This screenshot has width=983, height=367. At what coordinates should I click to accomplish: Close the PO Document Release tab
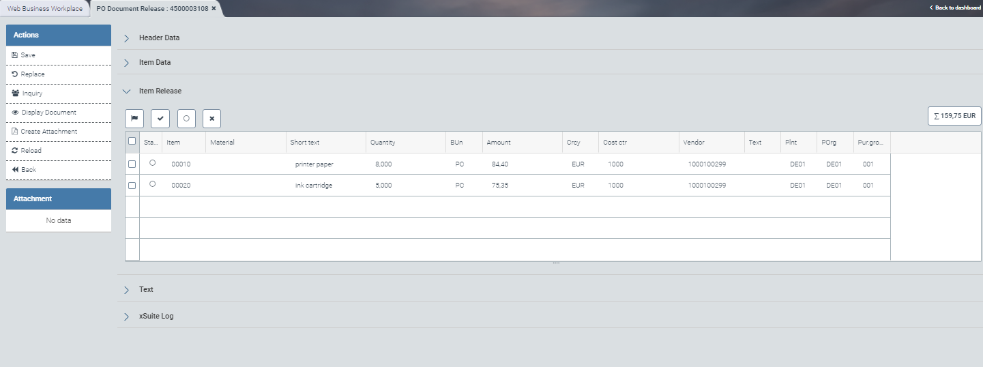pos(214,9)
